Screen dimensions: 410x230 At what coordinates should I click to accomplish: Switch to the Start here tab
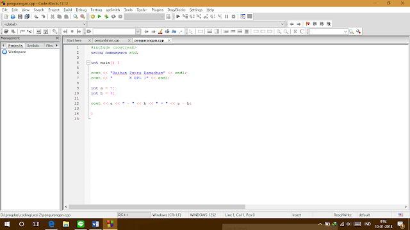tap(74, 40)
